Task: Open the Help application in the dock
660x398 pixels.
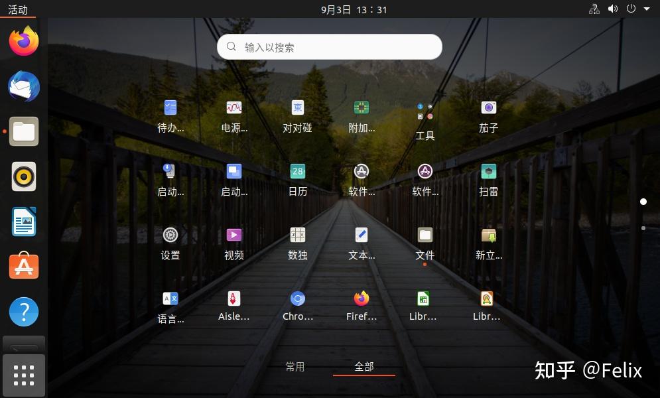Action: point(23,312)
